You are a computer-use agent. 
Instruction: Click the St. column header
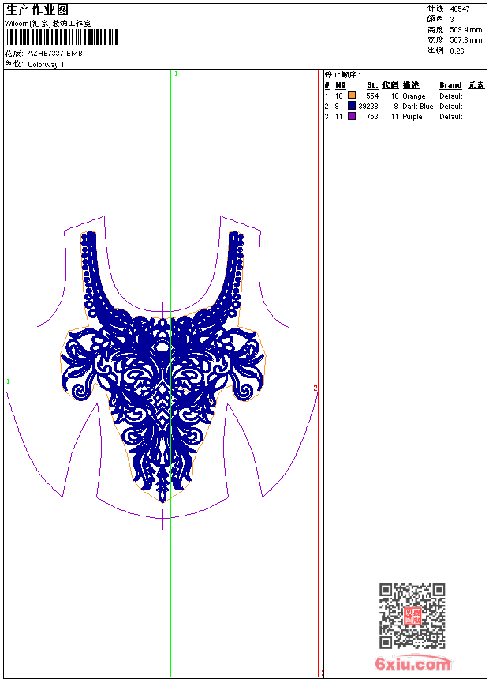372,85
